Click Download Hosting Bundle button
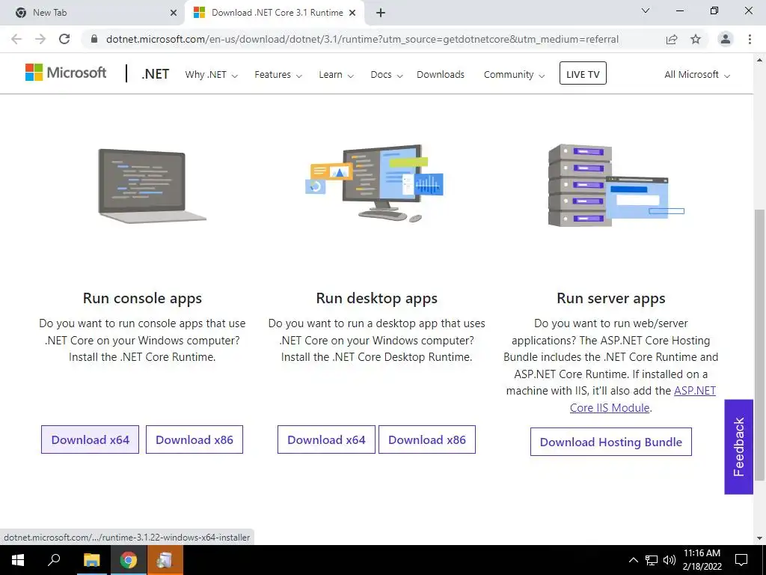This screenshot has width=766, height=575. click(610, 442)
